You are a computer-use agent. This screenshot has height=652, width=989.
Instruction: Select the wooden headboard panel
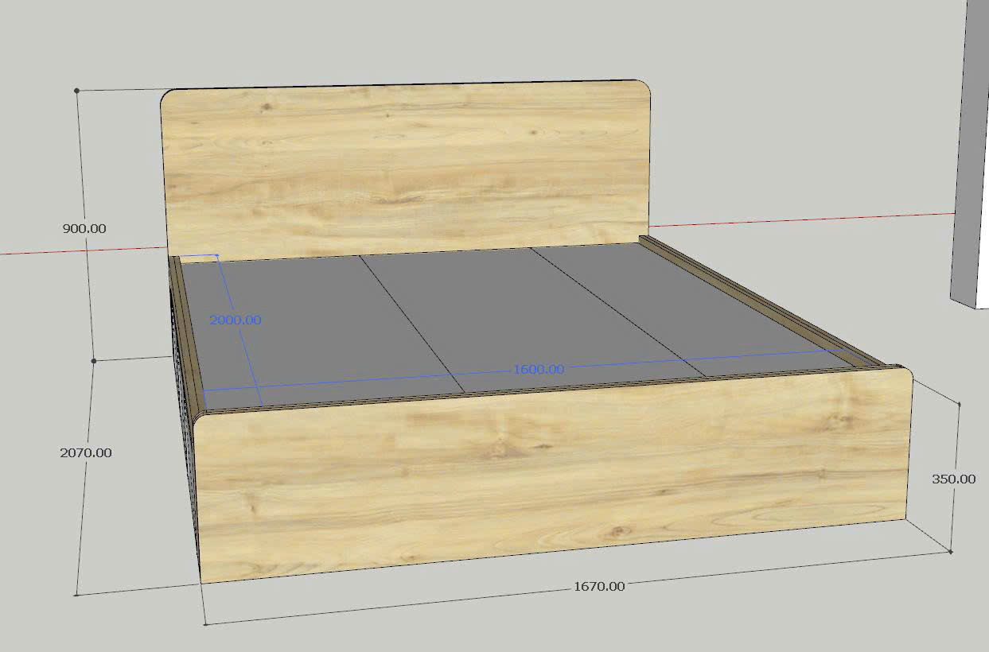coord(406,167)
